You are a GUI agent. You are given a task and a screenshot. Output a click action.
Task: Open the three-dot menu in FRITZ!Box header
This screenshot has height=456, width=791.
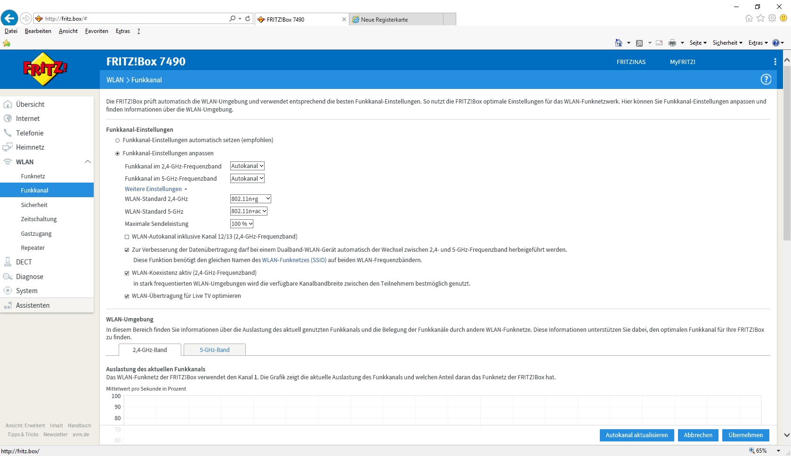[775, 62]
